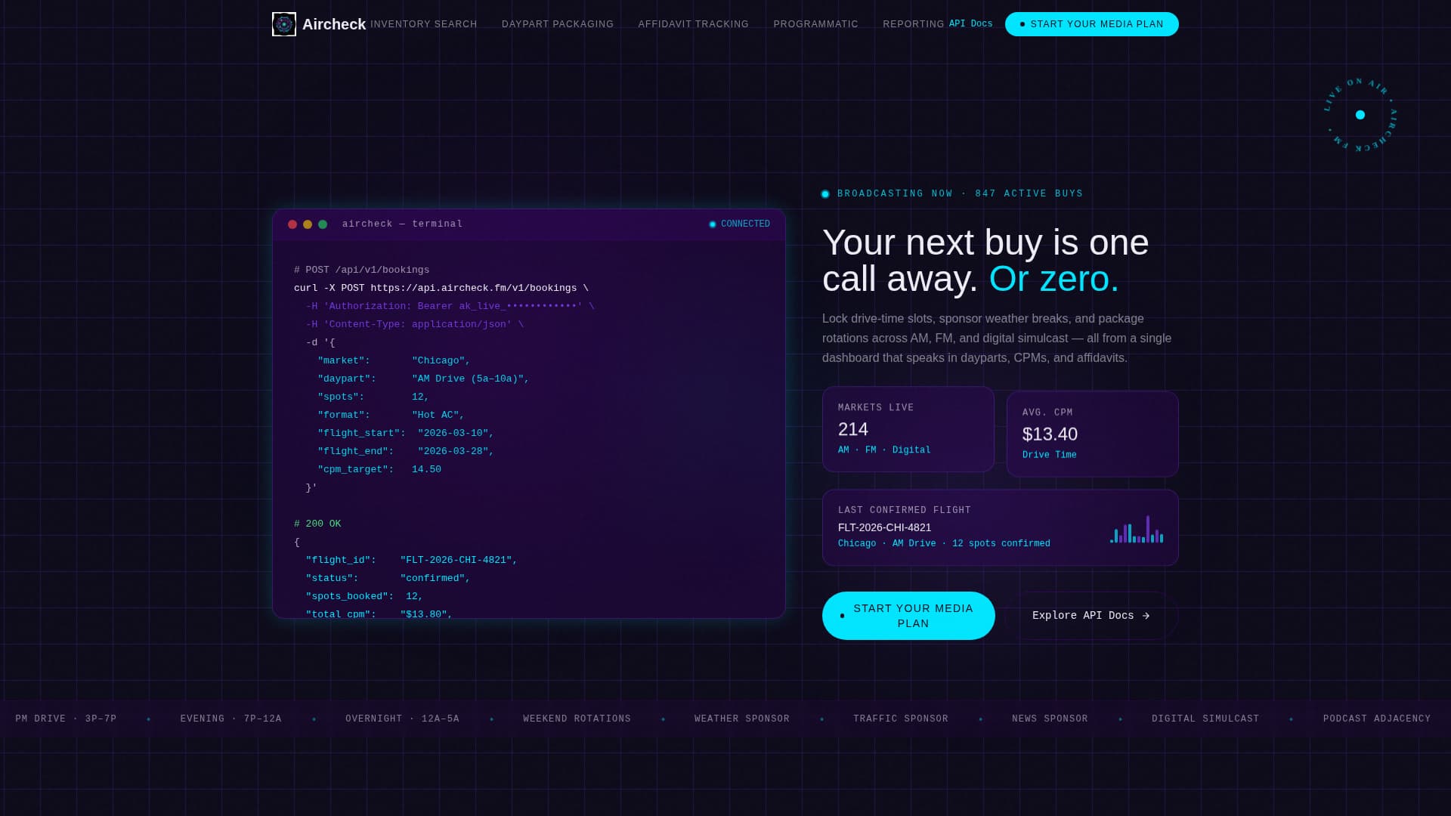Click the "flight_end" 2026-03-28 line
The image size is (1451, 816).
(406, 451)
